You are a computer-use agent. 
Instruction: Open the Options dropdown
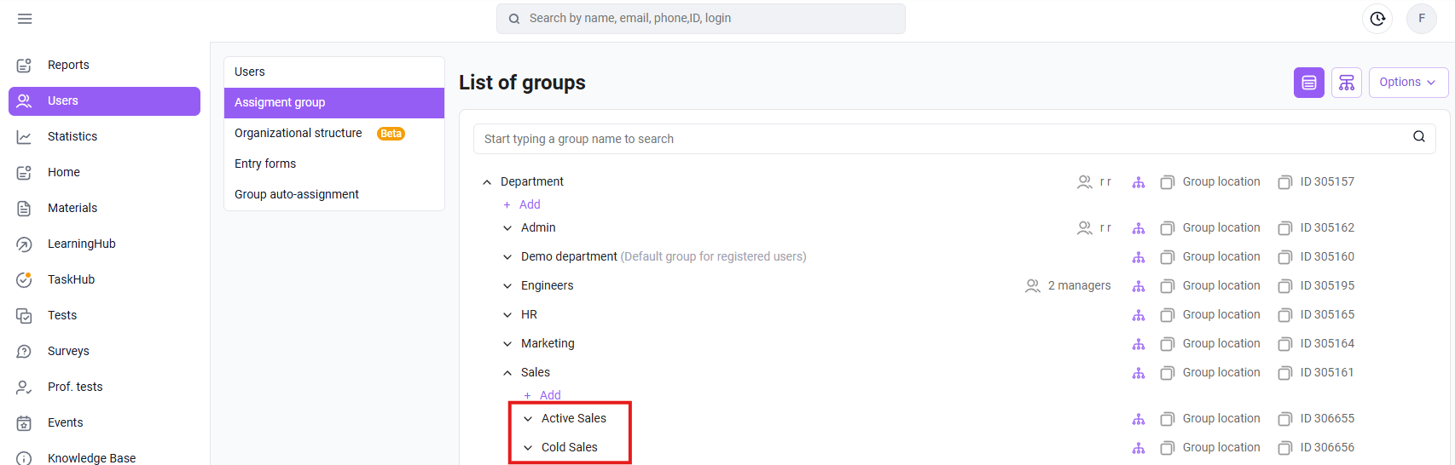tap(1408, 83)
